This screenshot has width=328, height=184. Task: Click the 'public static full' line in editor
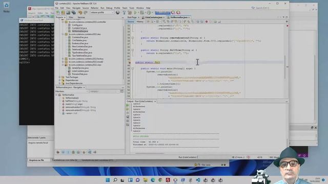pos(148,62)
